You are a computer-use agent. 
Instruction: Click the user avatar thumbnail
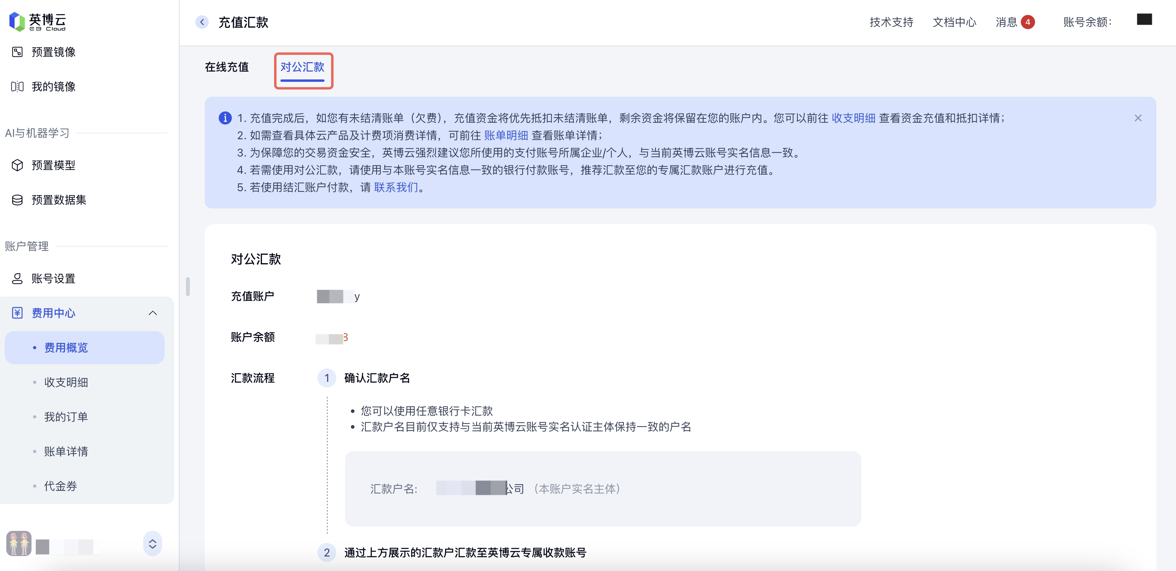[19, 543]
